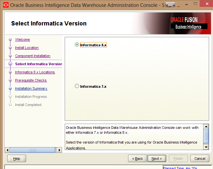Image resolution: width=213 pixels, height=169 pixels.
Task: Open the Installation Summary step
Action: [x=31, y=88]
